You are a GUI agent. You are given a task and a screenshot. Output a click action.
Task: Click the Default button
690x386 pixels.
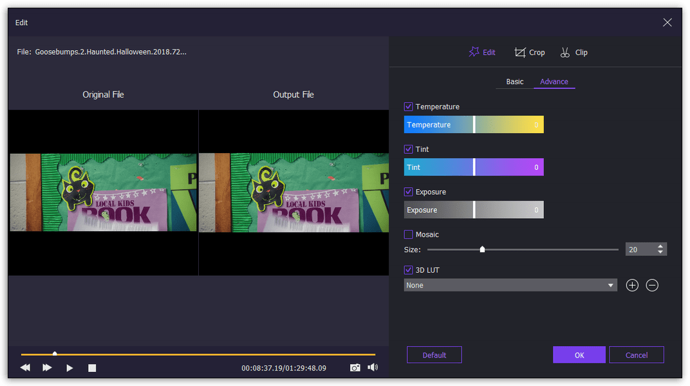434,354
